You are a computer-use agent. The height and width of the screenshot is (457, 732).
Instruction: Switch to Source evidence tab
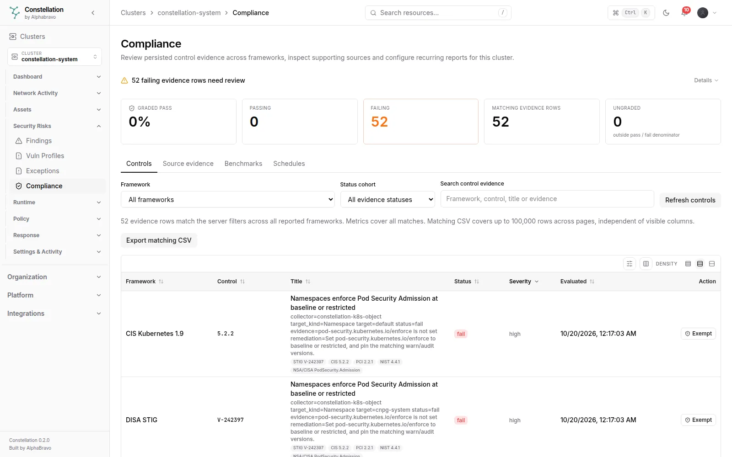[x=188, y=164]
